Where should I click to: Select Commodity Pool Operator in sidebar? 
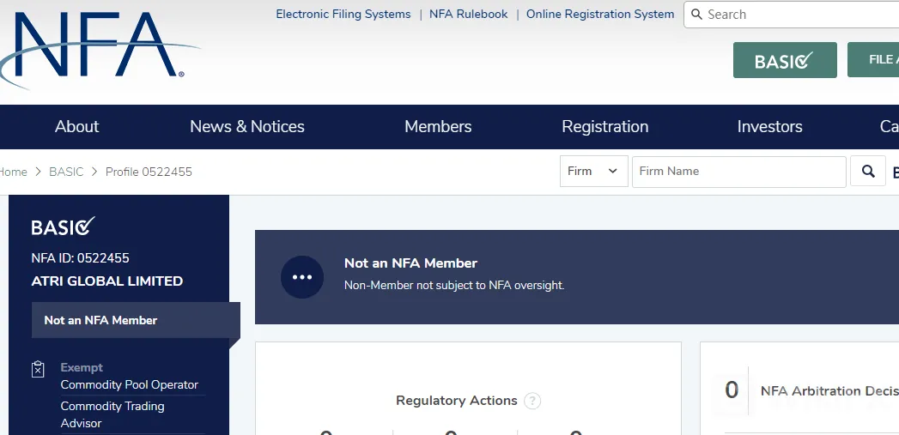130,384
